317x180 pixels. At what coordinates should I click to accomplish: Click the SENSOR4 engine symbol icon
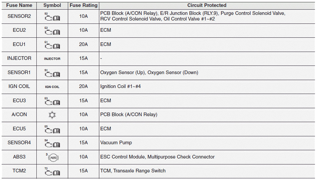click(52, 144)
